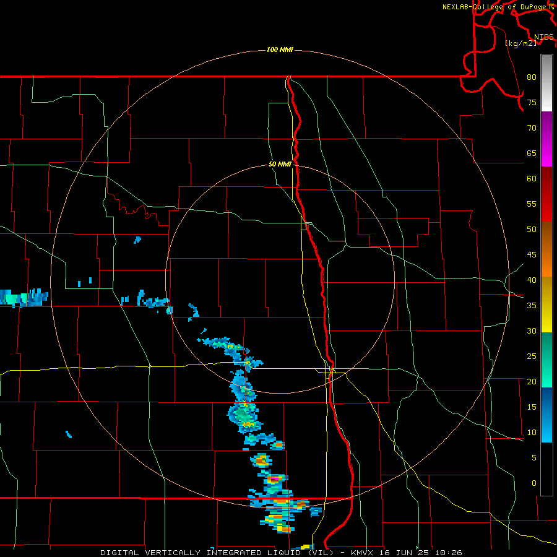Click the scale value 10
Viewport: 557px width, 557px height.
[532, 433]
